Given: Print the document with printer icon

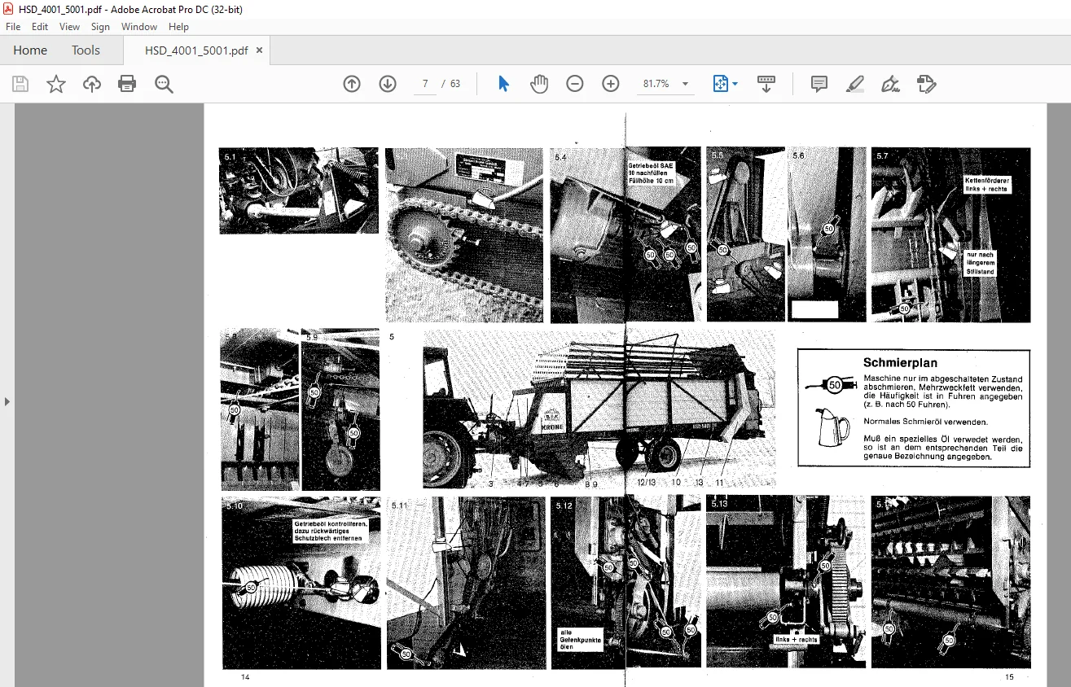Looking at the screenshot, I should [127, 84].
